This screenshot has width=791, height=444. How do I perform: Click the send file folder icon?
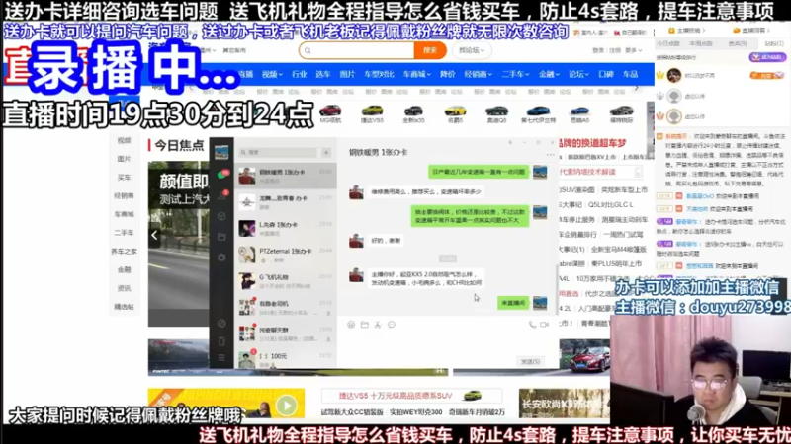[x=364, y=325]
